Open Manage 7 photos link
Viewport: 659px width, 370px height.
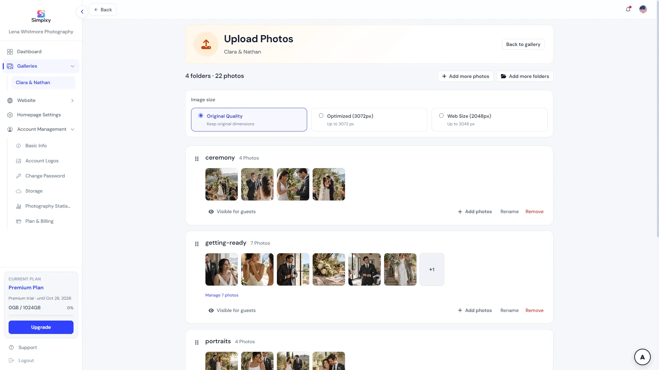pos(222,295)
